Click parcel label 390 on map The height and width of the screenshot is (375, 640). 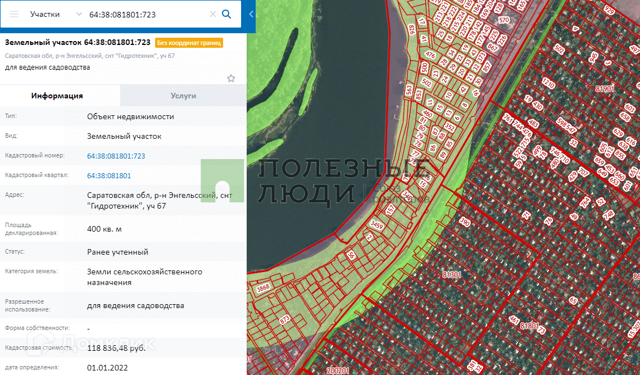465,222
